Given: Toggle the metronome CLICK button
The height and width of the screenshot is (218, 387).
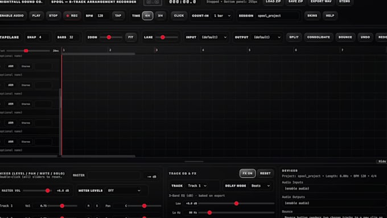Looking at the screenshot, I should click(179, 15).
